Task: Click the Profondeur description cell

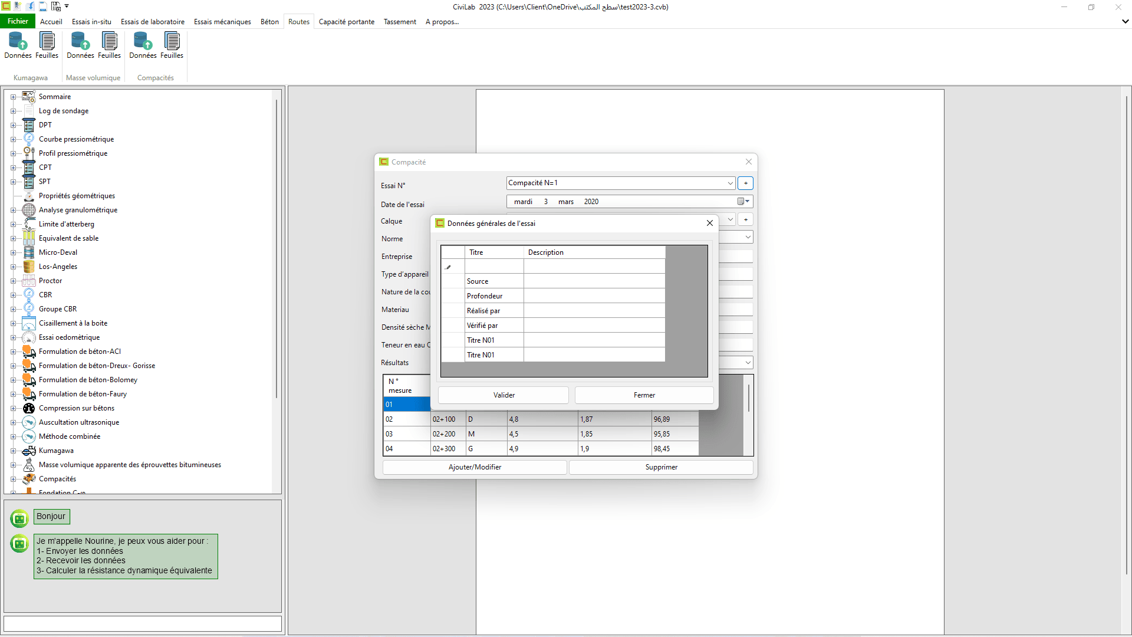Action: click(594, 296)
